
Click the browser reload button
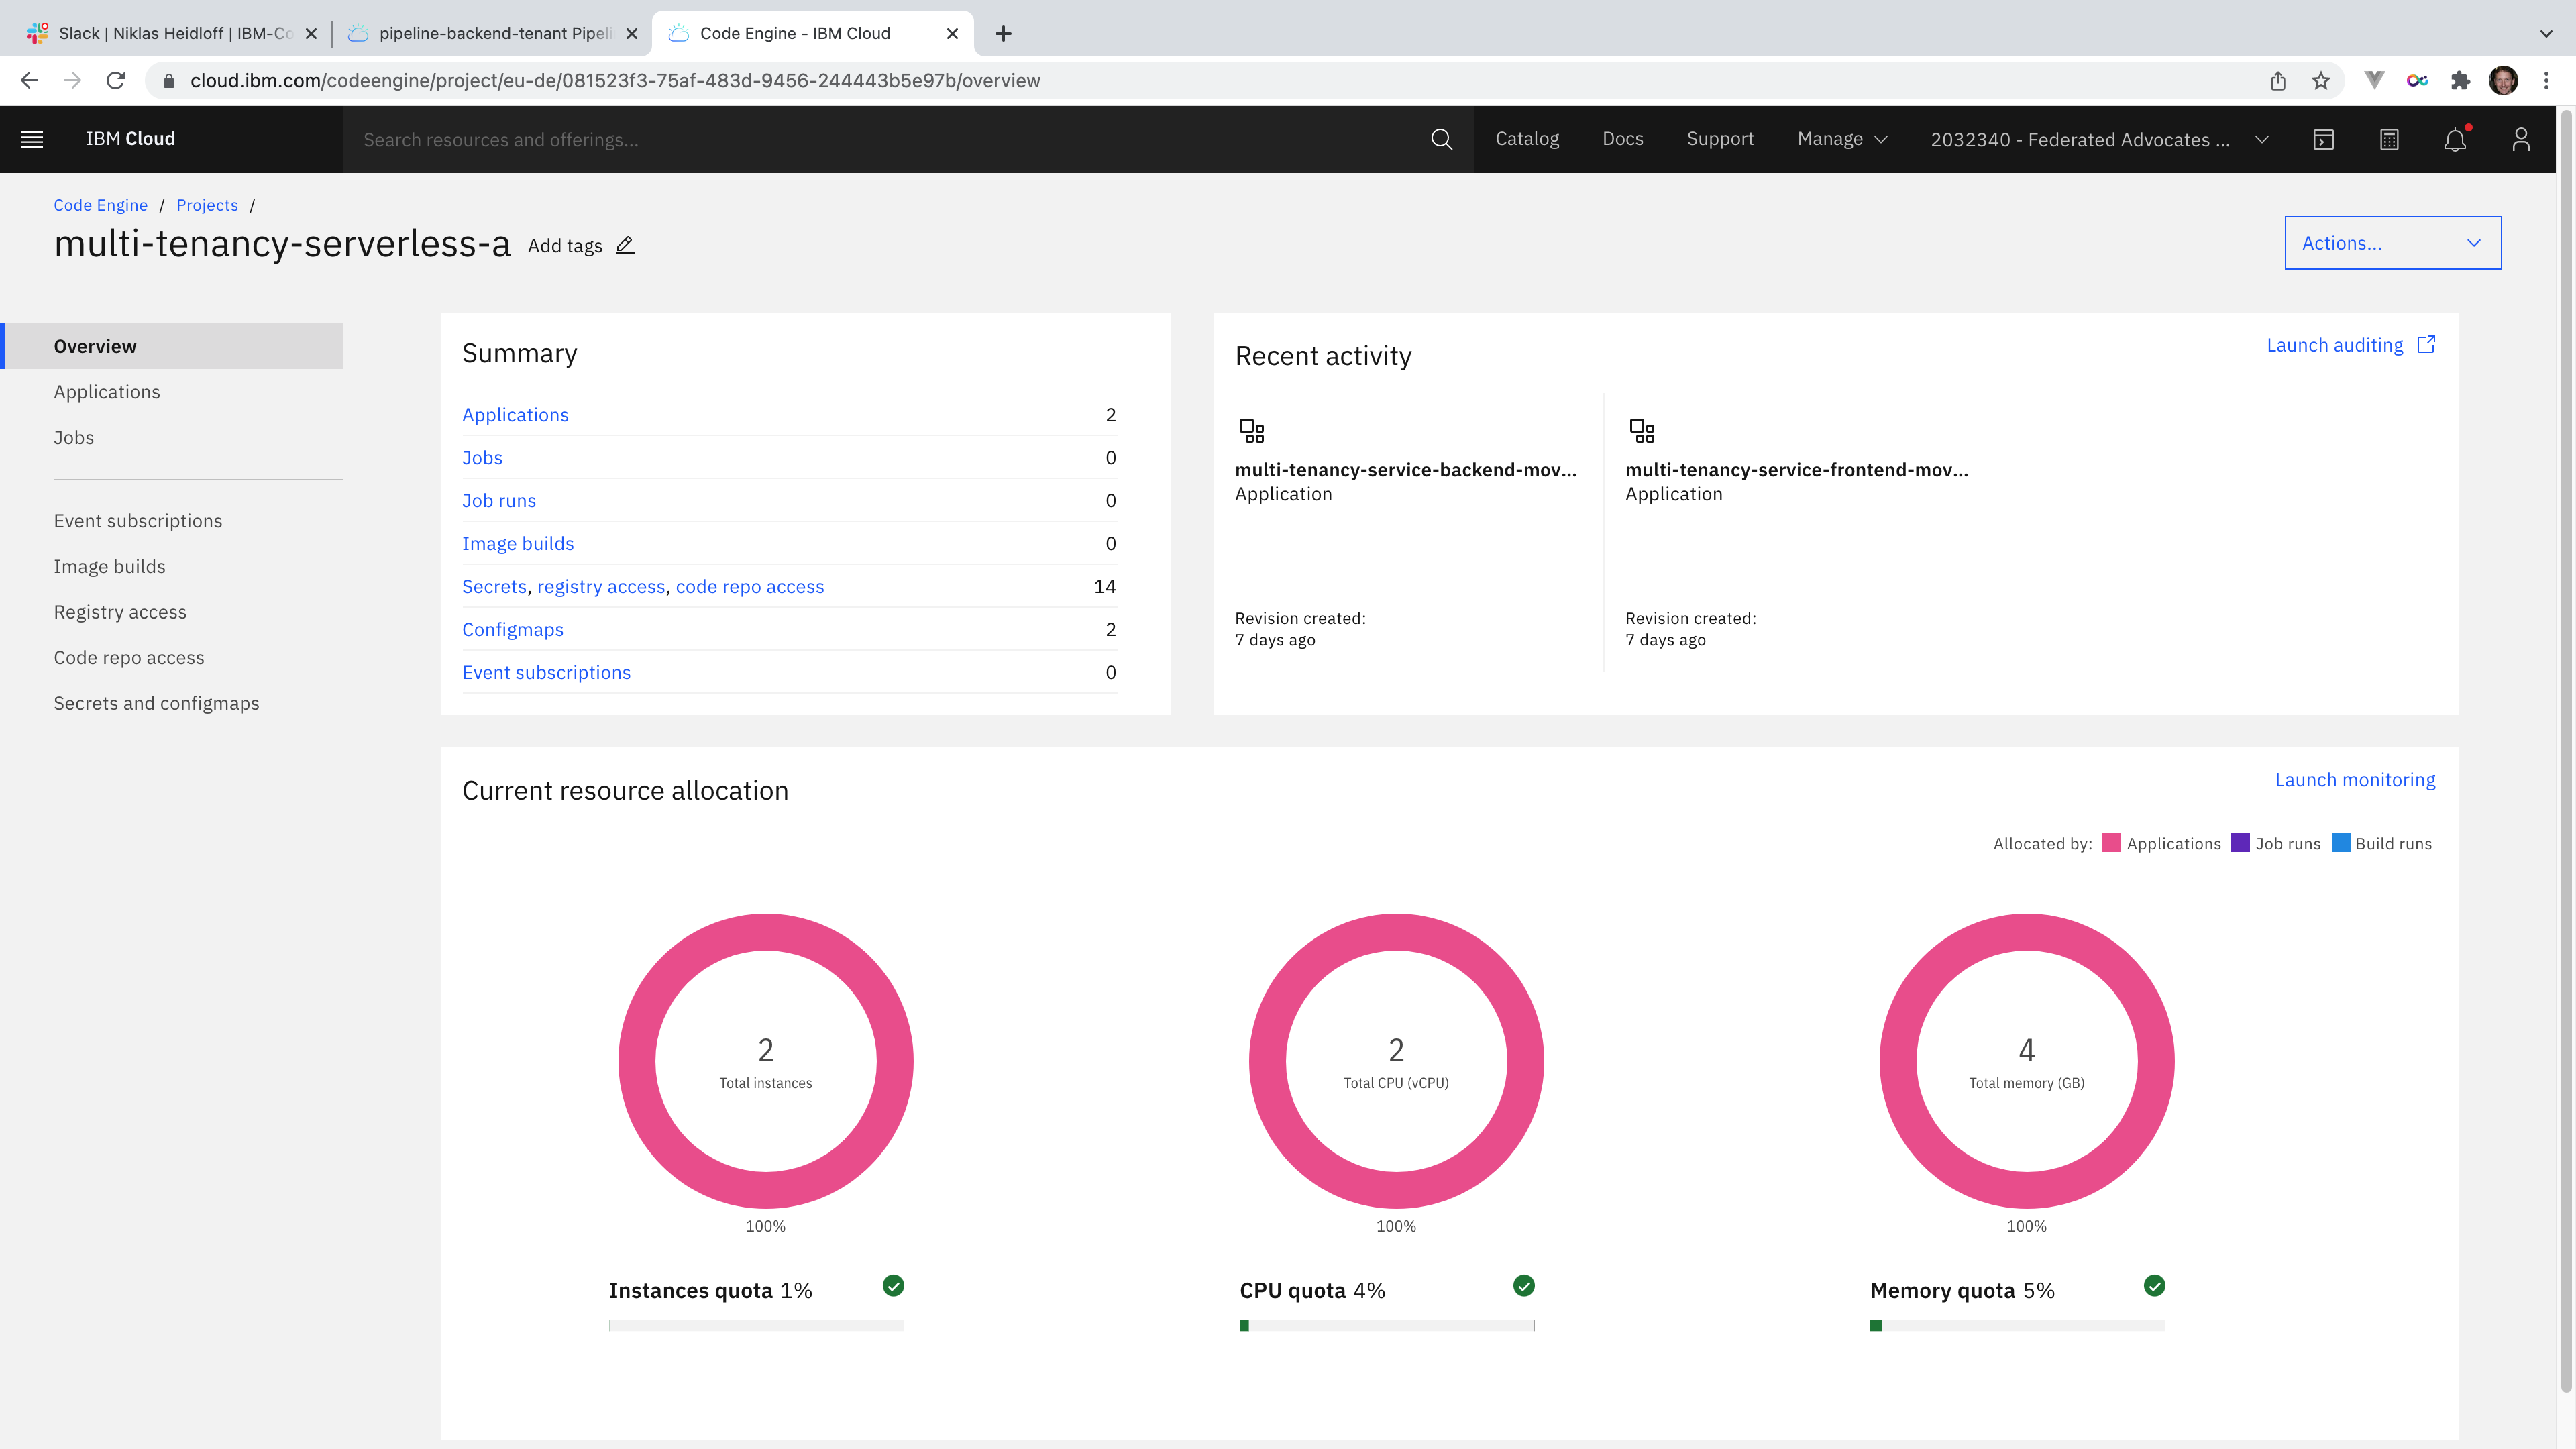(x=116, y=81)
